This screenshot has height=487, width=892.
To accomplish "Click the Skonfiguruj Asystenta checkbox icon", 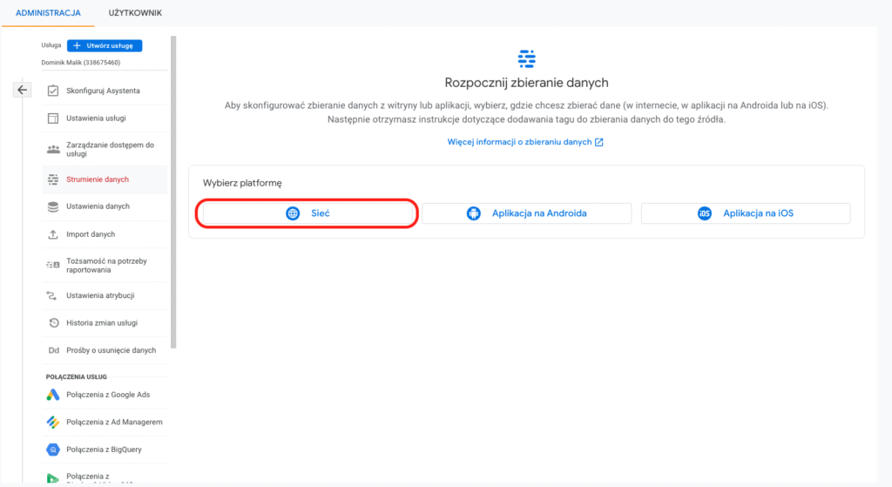I will (x=52, y=91).
